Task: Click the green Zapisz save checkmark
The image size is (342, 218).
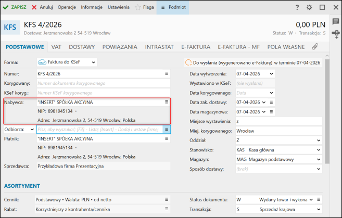Action: point(6,7)
